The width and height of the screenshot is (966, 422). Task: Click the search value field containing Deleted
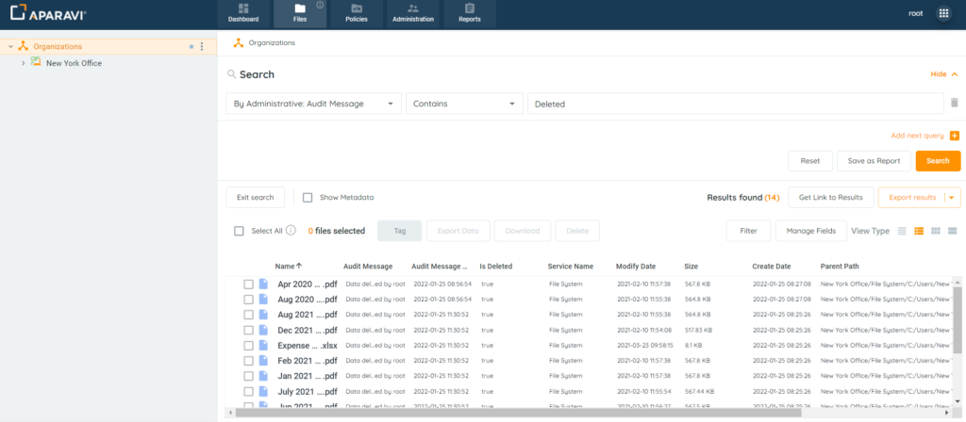735,104
